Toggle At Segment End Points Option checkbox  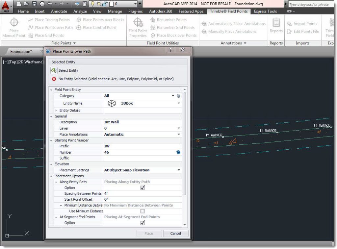[143, 223]
